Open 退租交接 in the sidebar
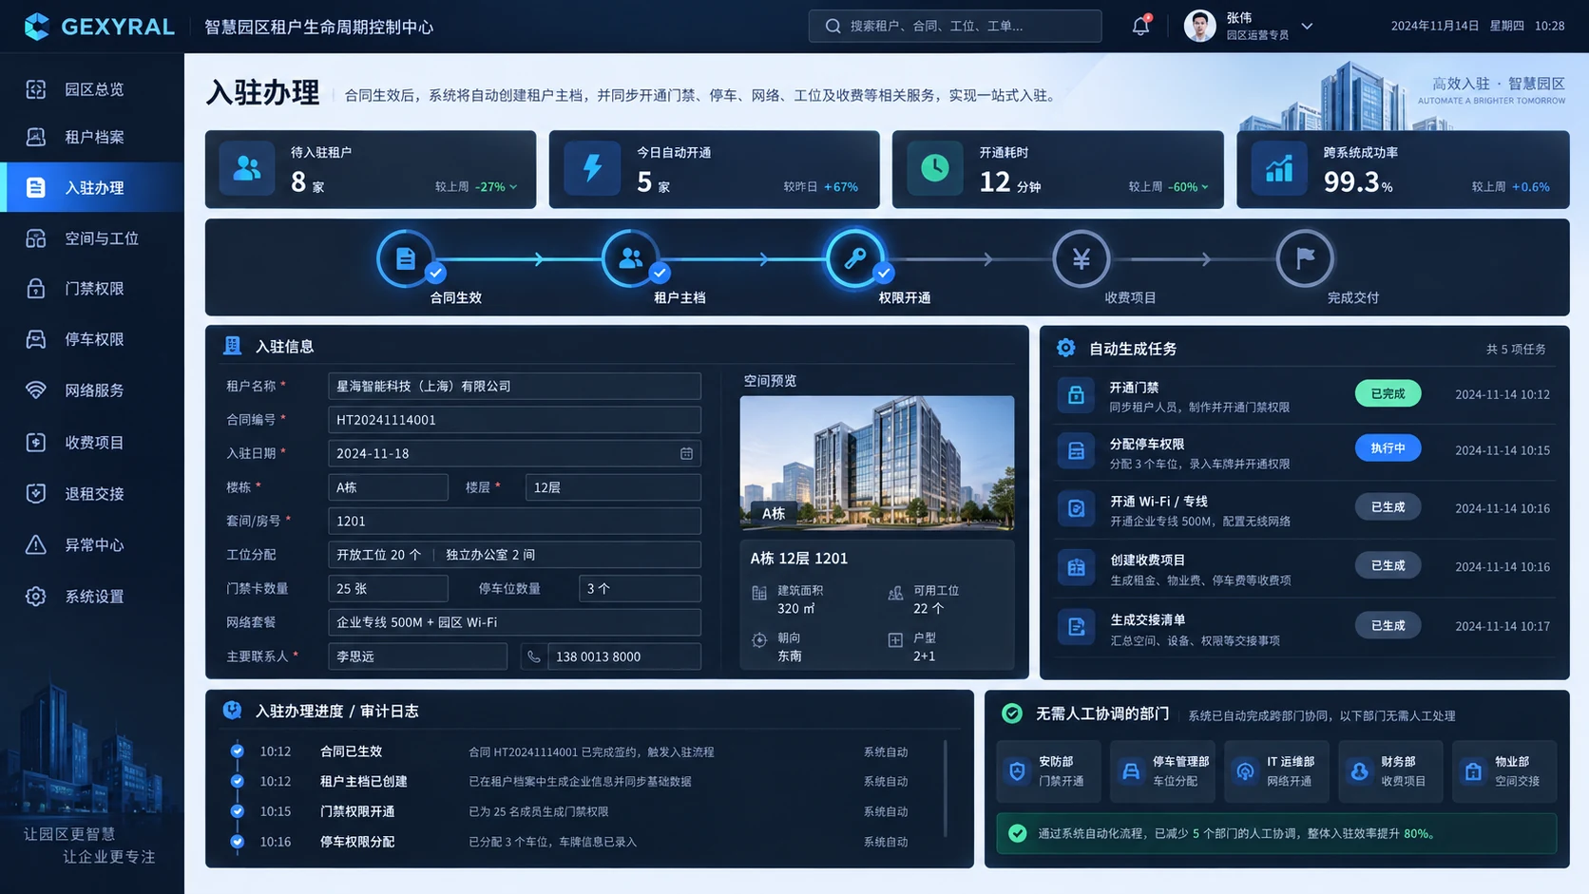The image size is (1589, 894). click(x=92, y=494)
